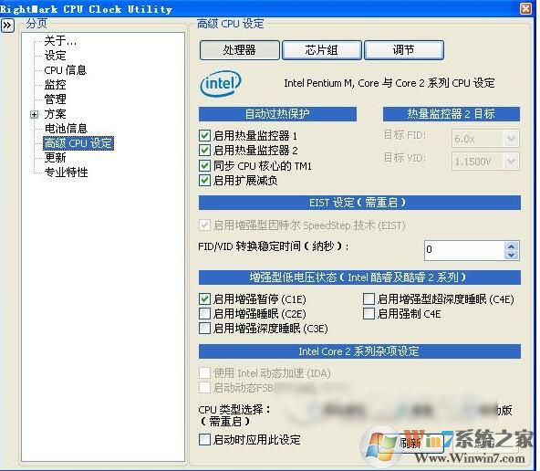
Task: Click the 刷新 button
Action: coord(411,443)
